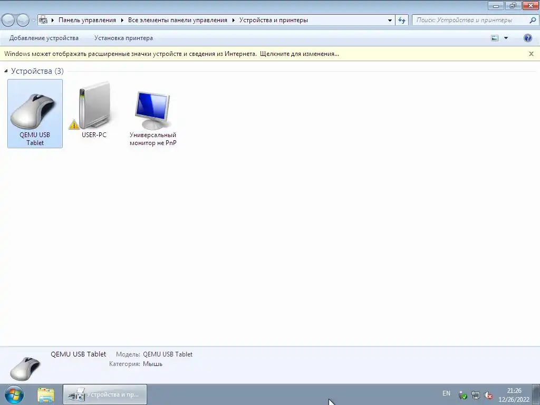Click the QEMU USB Tablet icon in details pane

[25, 368]
